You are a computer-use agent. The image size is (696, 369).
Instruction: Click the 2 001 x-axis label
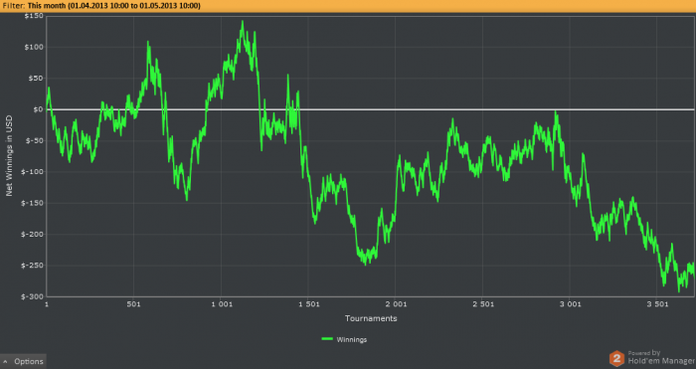396,304
